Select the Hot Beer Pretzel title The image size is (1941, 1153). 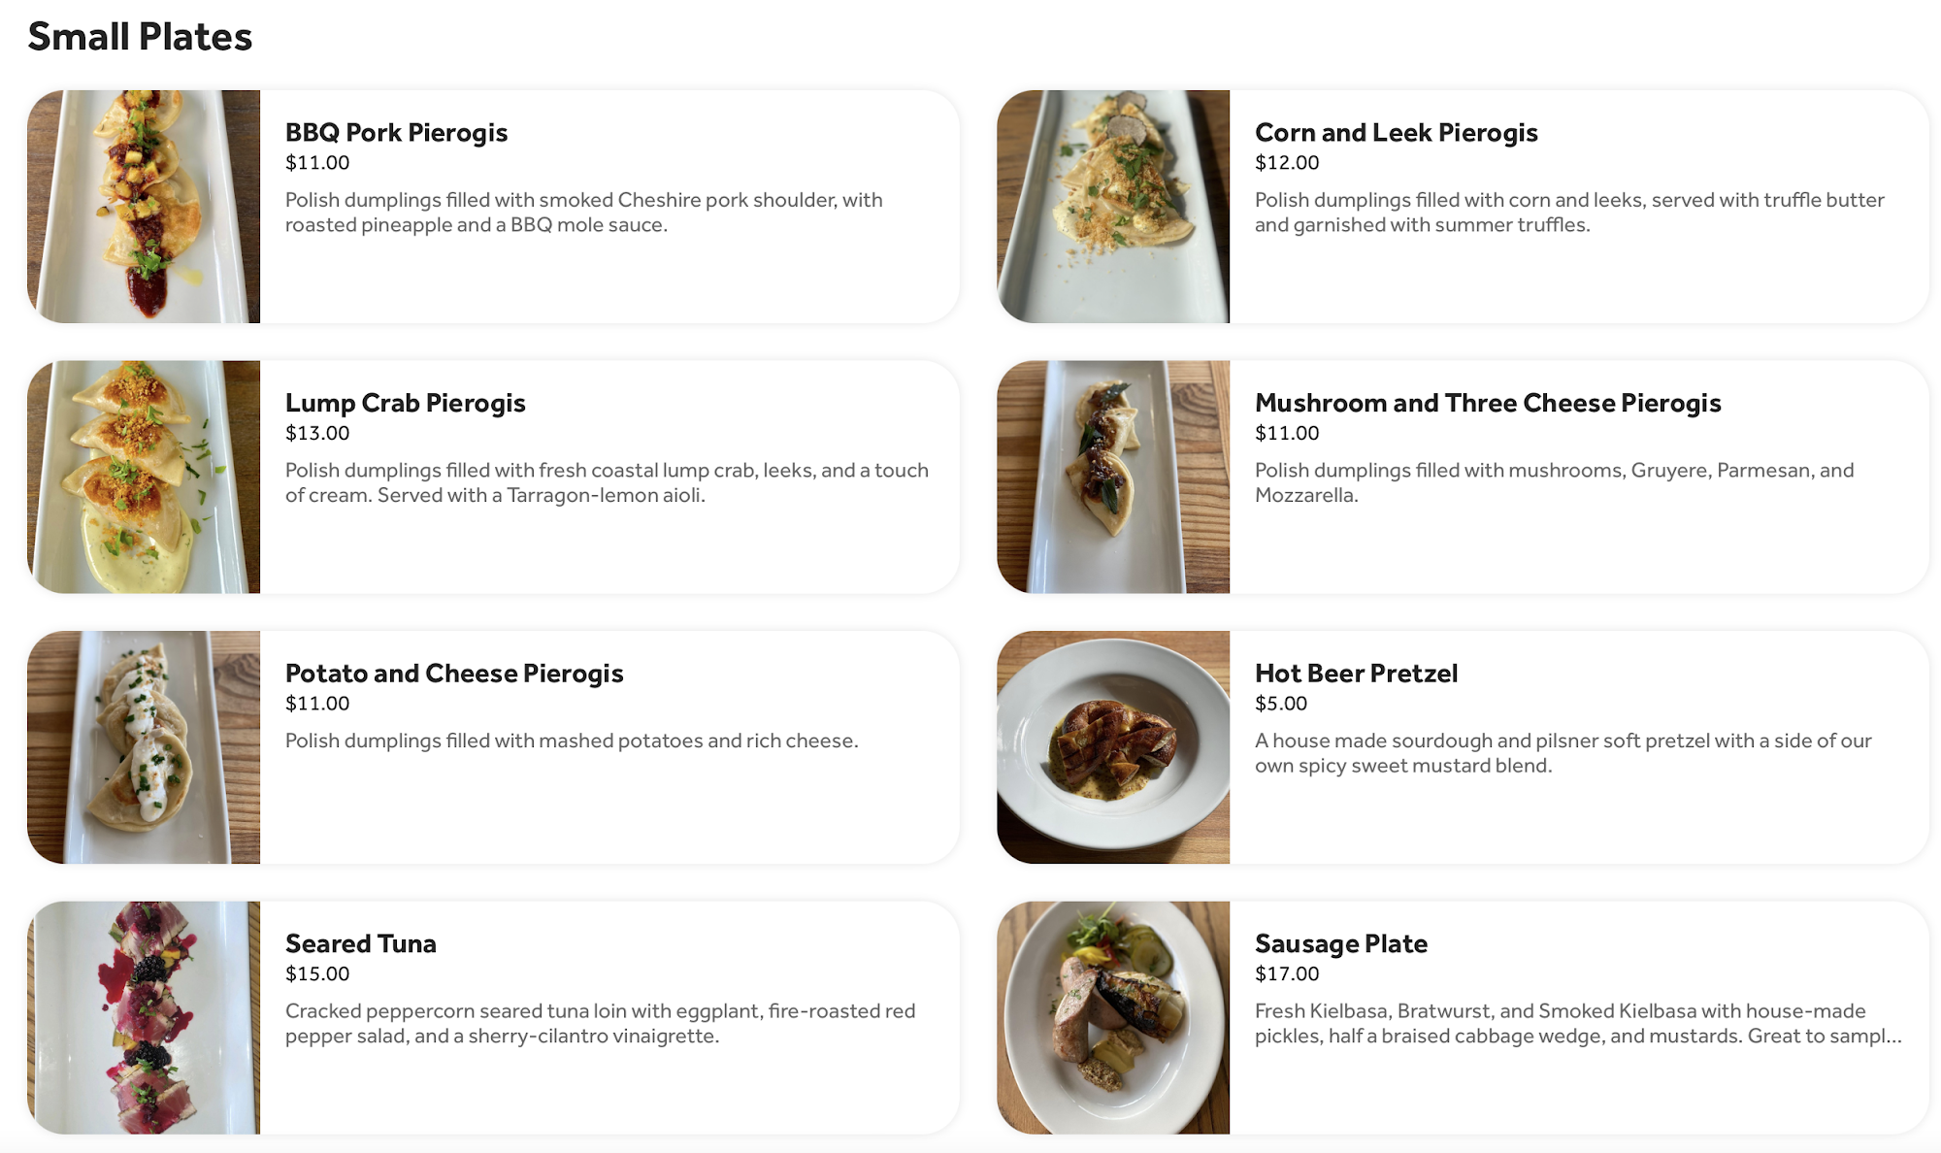1356,673
